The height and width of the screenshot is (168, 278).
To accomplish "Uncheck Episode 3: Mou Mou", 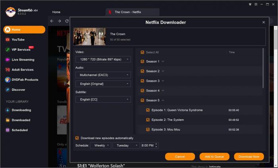I will click(x=148, y=130).
